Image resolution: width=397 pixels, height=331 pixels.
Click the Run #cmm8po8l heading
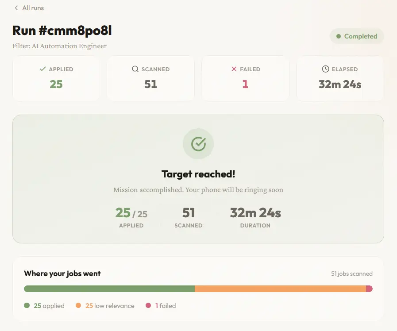click(62, 31)
